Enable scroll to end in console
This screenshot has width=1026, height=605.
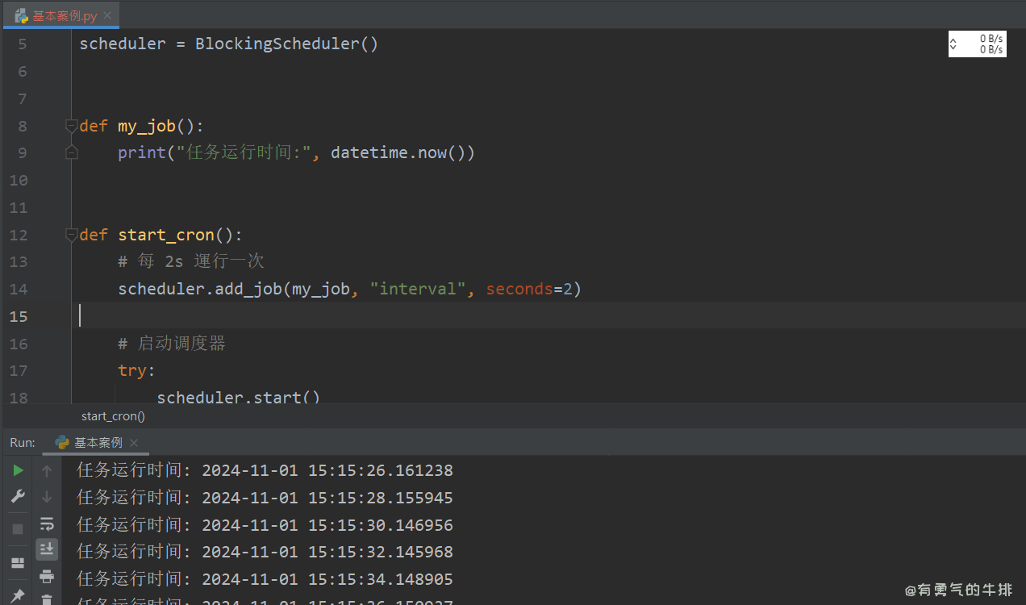tap(47, 549)
